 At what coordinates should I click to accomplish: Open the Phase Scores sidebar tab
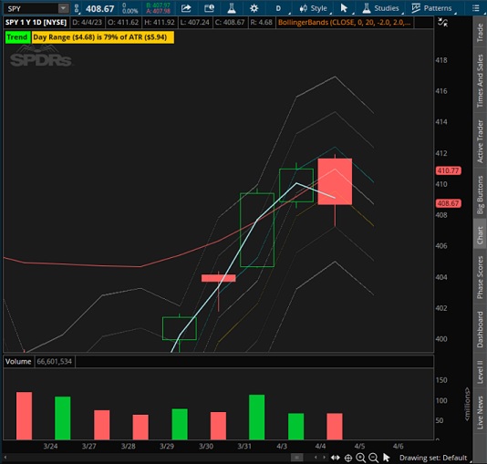pos(480,277)
